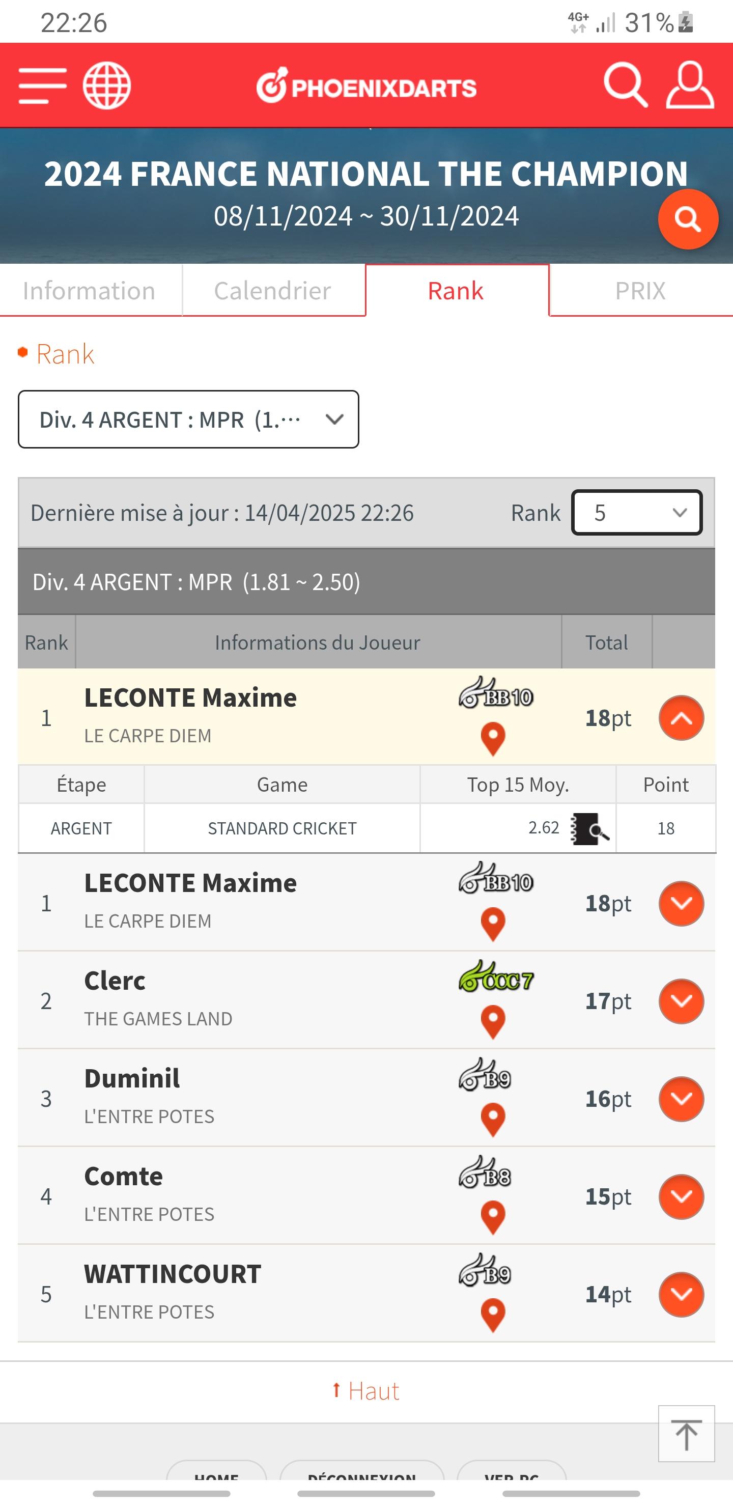Tap the orange floating search button
The height and width of the screenshot is (1507, 733).
(687, 219)
